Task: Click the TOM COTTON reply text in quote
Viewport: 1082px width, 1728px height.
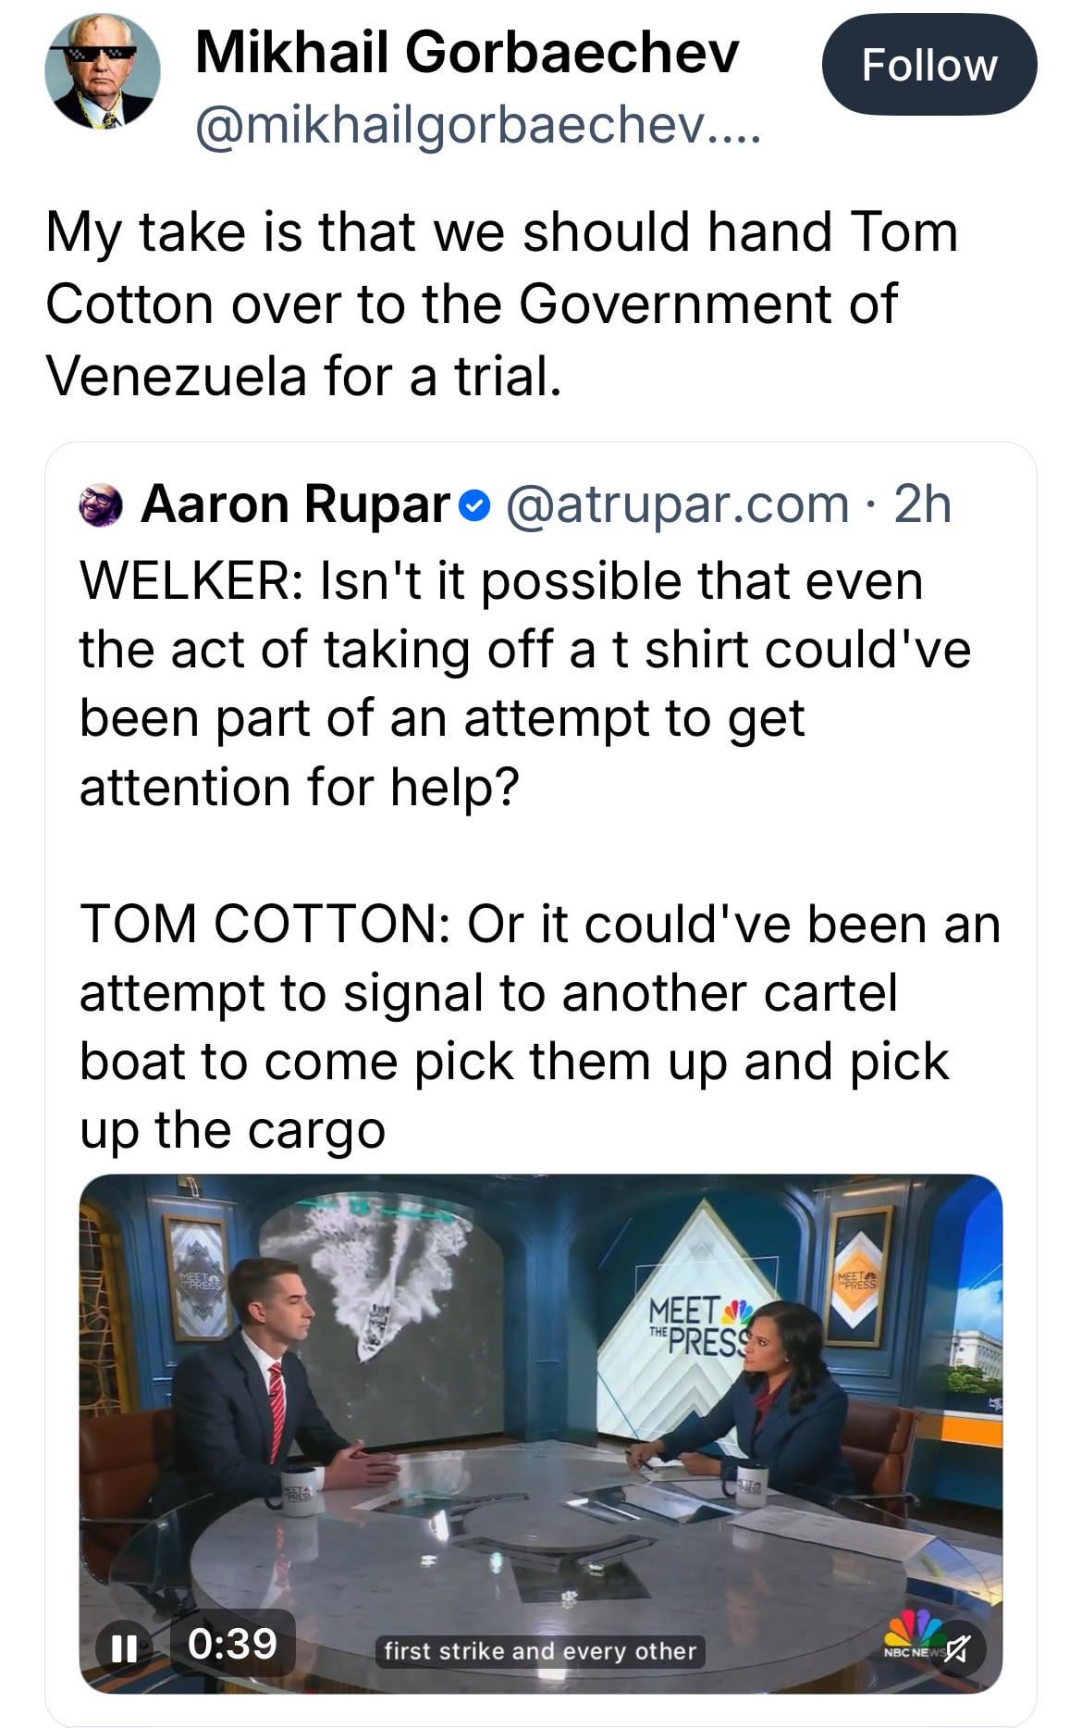Action: click(x=539, y=1026)
